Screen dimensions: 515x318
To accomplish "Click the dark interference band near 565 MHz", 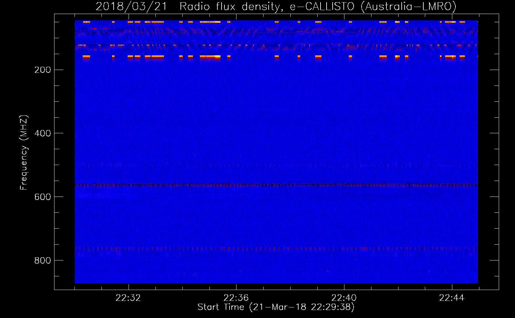I will point(276,185).
